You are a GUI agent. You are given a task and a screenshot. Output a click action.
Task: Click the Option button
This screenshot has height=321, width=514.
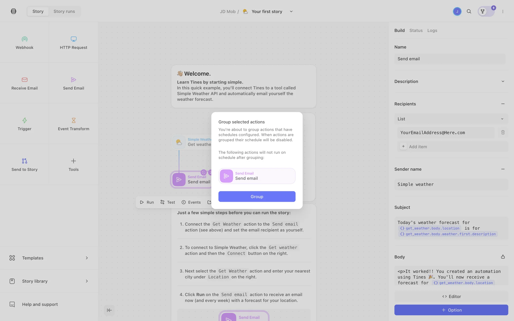coord(451,310)
